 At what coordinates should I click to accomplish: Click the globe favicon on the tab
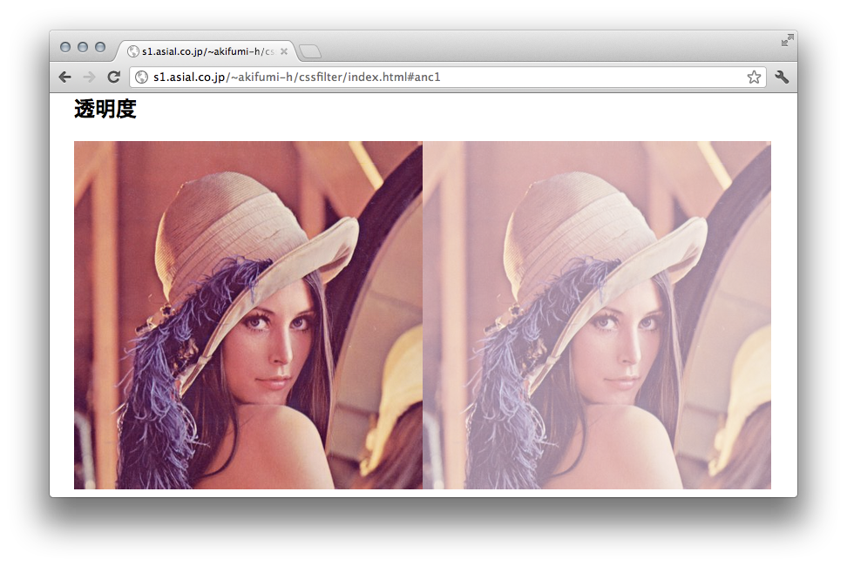[x=133, y=51]
